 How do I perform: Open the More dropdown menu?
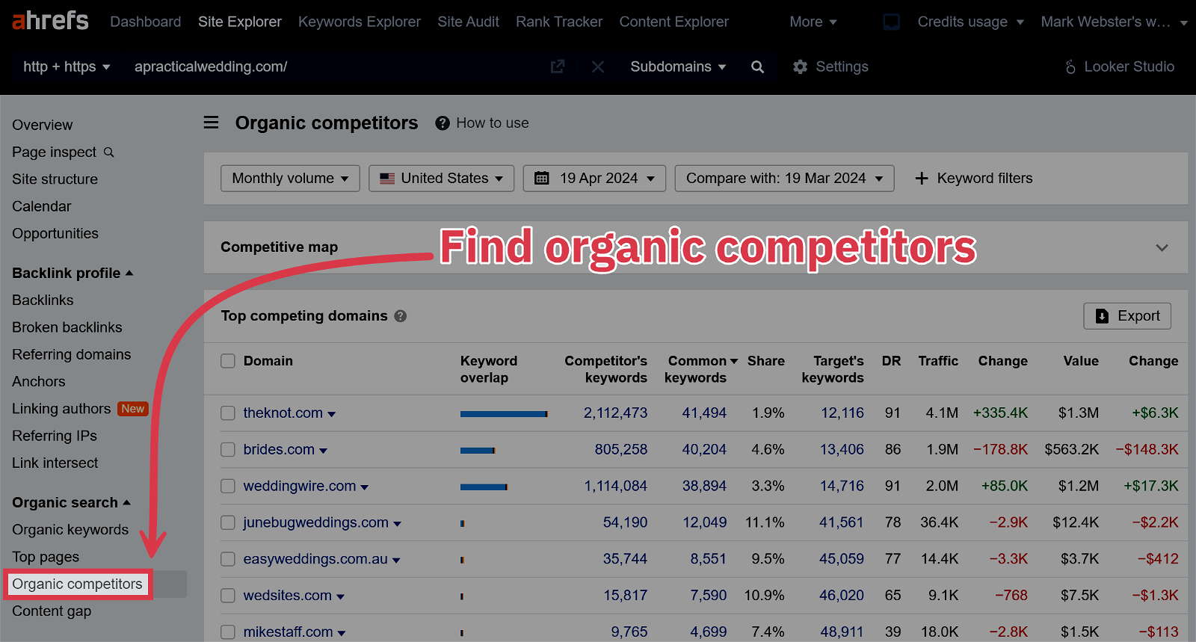(813, 22)
